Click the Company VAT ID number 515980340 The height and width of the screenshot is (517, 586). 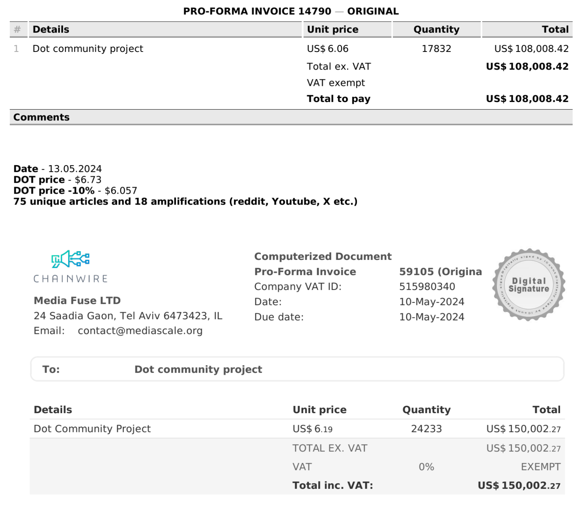(427, 287)
